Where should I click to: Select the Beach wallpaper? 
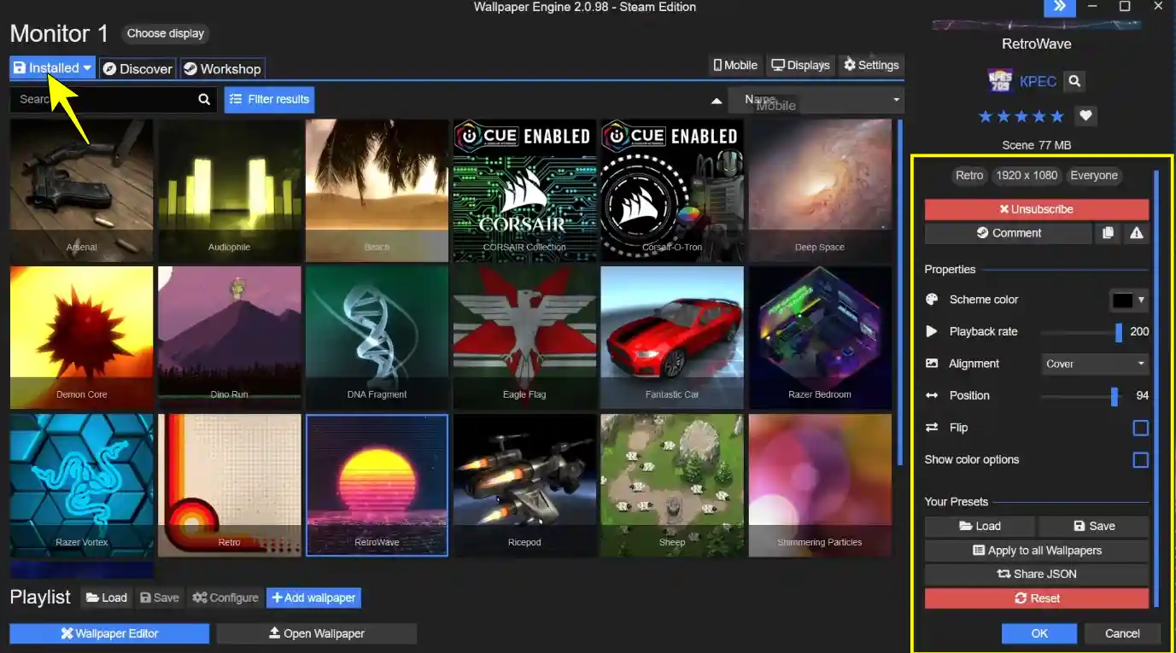click(377, 190)
